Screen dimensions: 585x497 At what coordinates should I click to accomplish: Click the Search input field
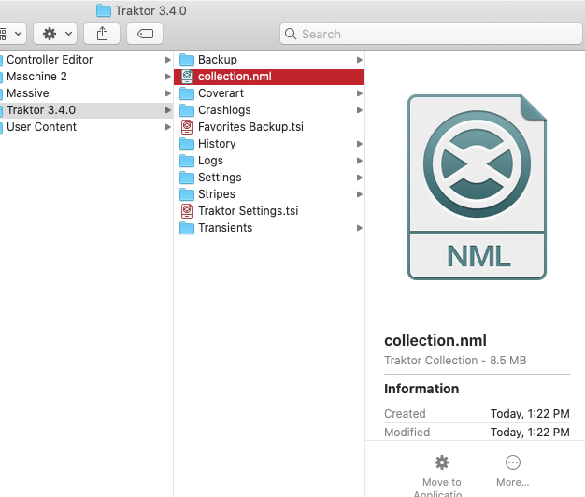coord(430,34)
